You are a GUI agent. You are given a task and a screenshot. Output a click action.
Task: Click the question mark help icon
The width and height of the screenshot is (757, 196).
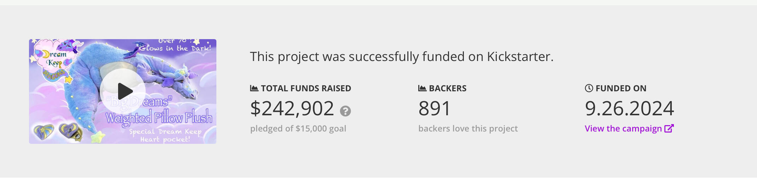345,111
